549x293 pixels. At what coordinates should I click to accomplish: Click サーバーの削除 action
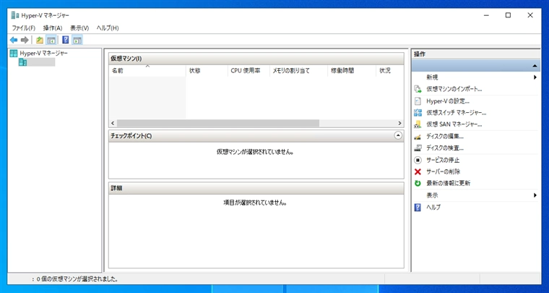click(x=443, y=171)
